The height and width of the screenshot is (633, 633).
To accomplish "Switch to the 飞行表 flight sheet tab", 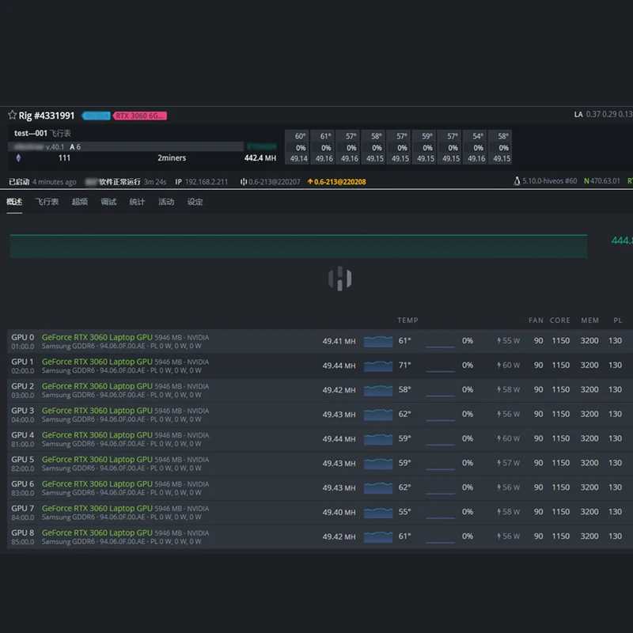I will [47, 202].
